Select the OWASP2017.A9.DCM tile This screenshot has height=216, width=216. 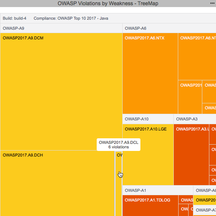61,91
